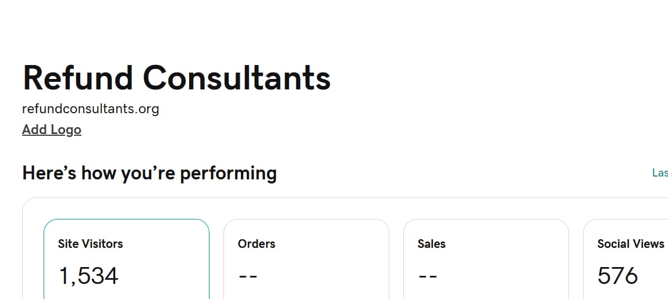Click the Sales value placeholder dashes
The image size is (668, 299).
(x=428, y=276)
